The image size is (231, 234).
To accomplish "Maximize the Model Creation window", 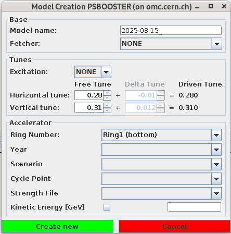I will coord(211,7).
